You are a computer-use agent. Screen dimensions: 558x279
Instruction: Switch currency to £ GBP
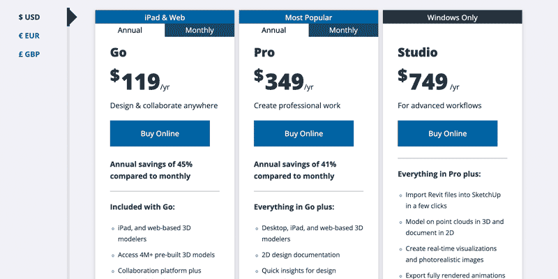pyautogui.click(x=31, y=54)
